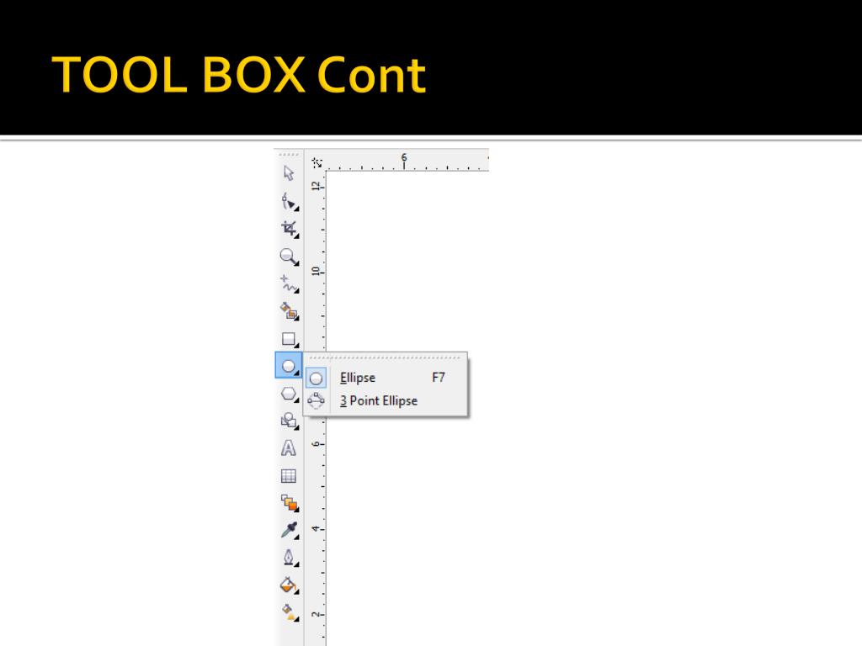Viewport: 862px width, 646px height.
Task: Choose Ellipse F7 from the flyout
Action: [386, 378]
